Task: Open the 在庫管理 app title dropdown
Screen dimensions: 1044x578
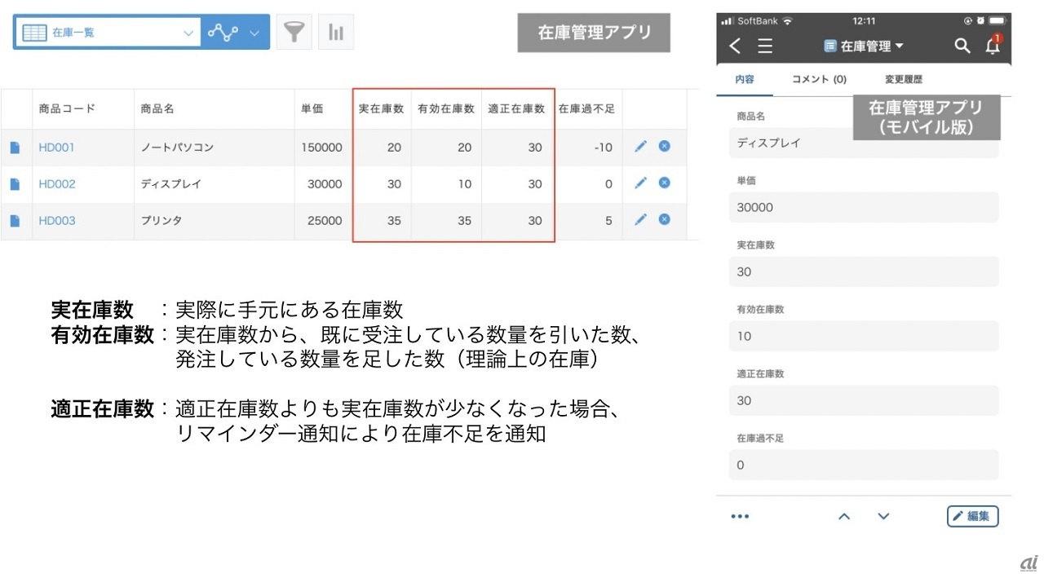Action: tap(865, 46)
